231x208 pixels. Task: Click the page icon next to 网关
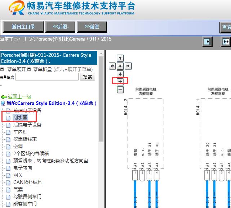tap(8, 175)
